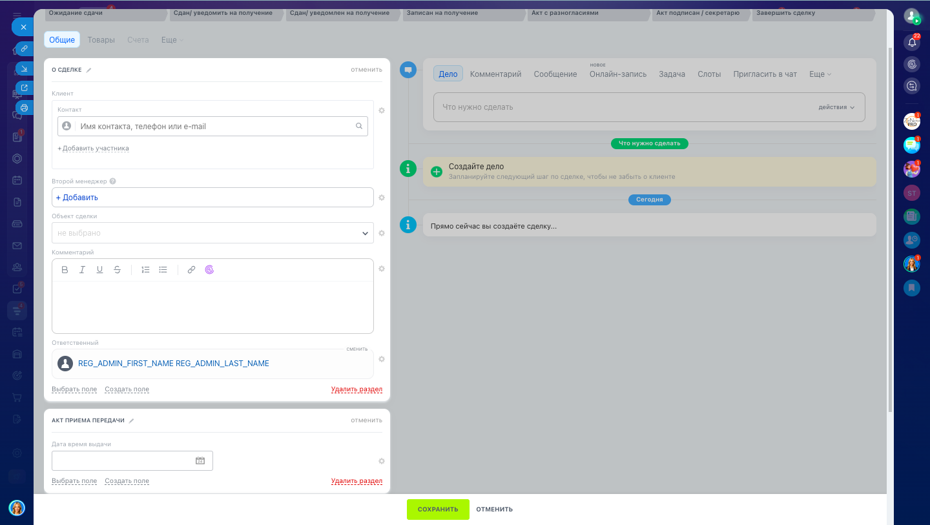Collapse the panel with the arrow icon
The image size is (930, 525).
[24, 68]
